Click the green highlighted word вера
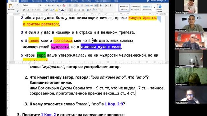Viewport: 207px width, 116px height. [x=41, y=55]
